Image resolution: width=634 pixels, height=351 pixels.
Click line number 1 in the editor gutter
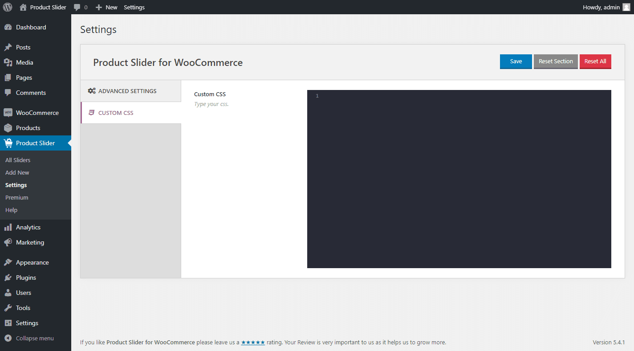click(x=317, y=96)
